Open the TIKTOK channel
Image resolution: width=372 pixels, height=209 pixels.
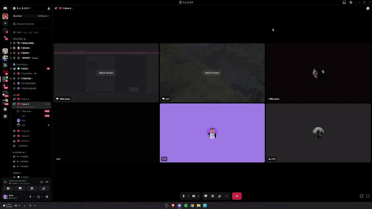[31, 78]
